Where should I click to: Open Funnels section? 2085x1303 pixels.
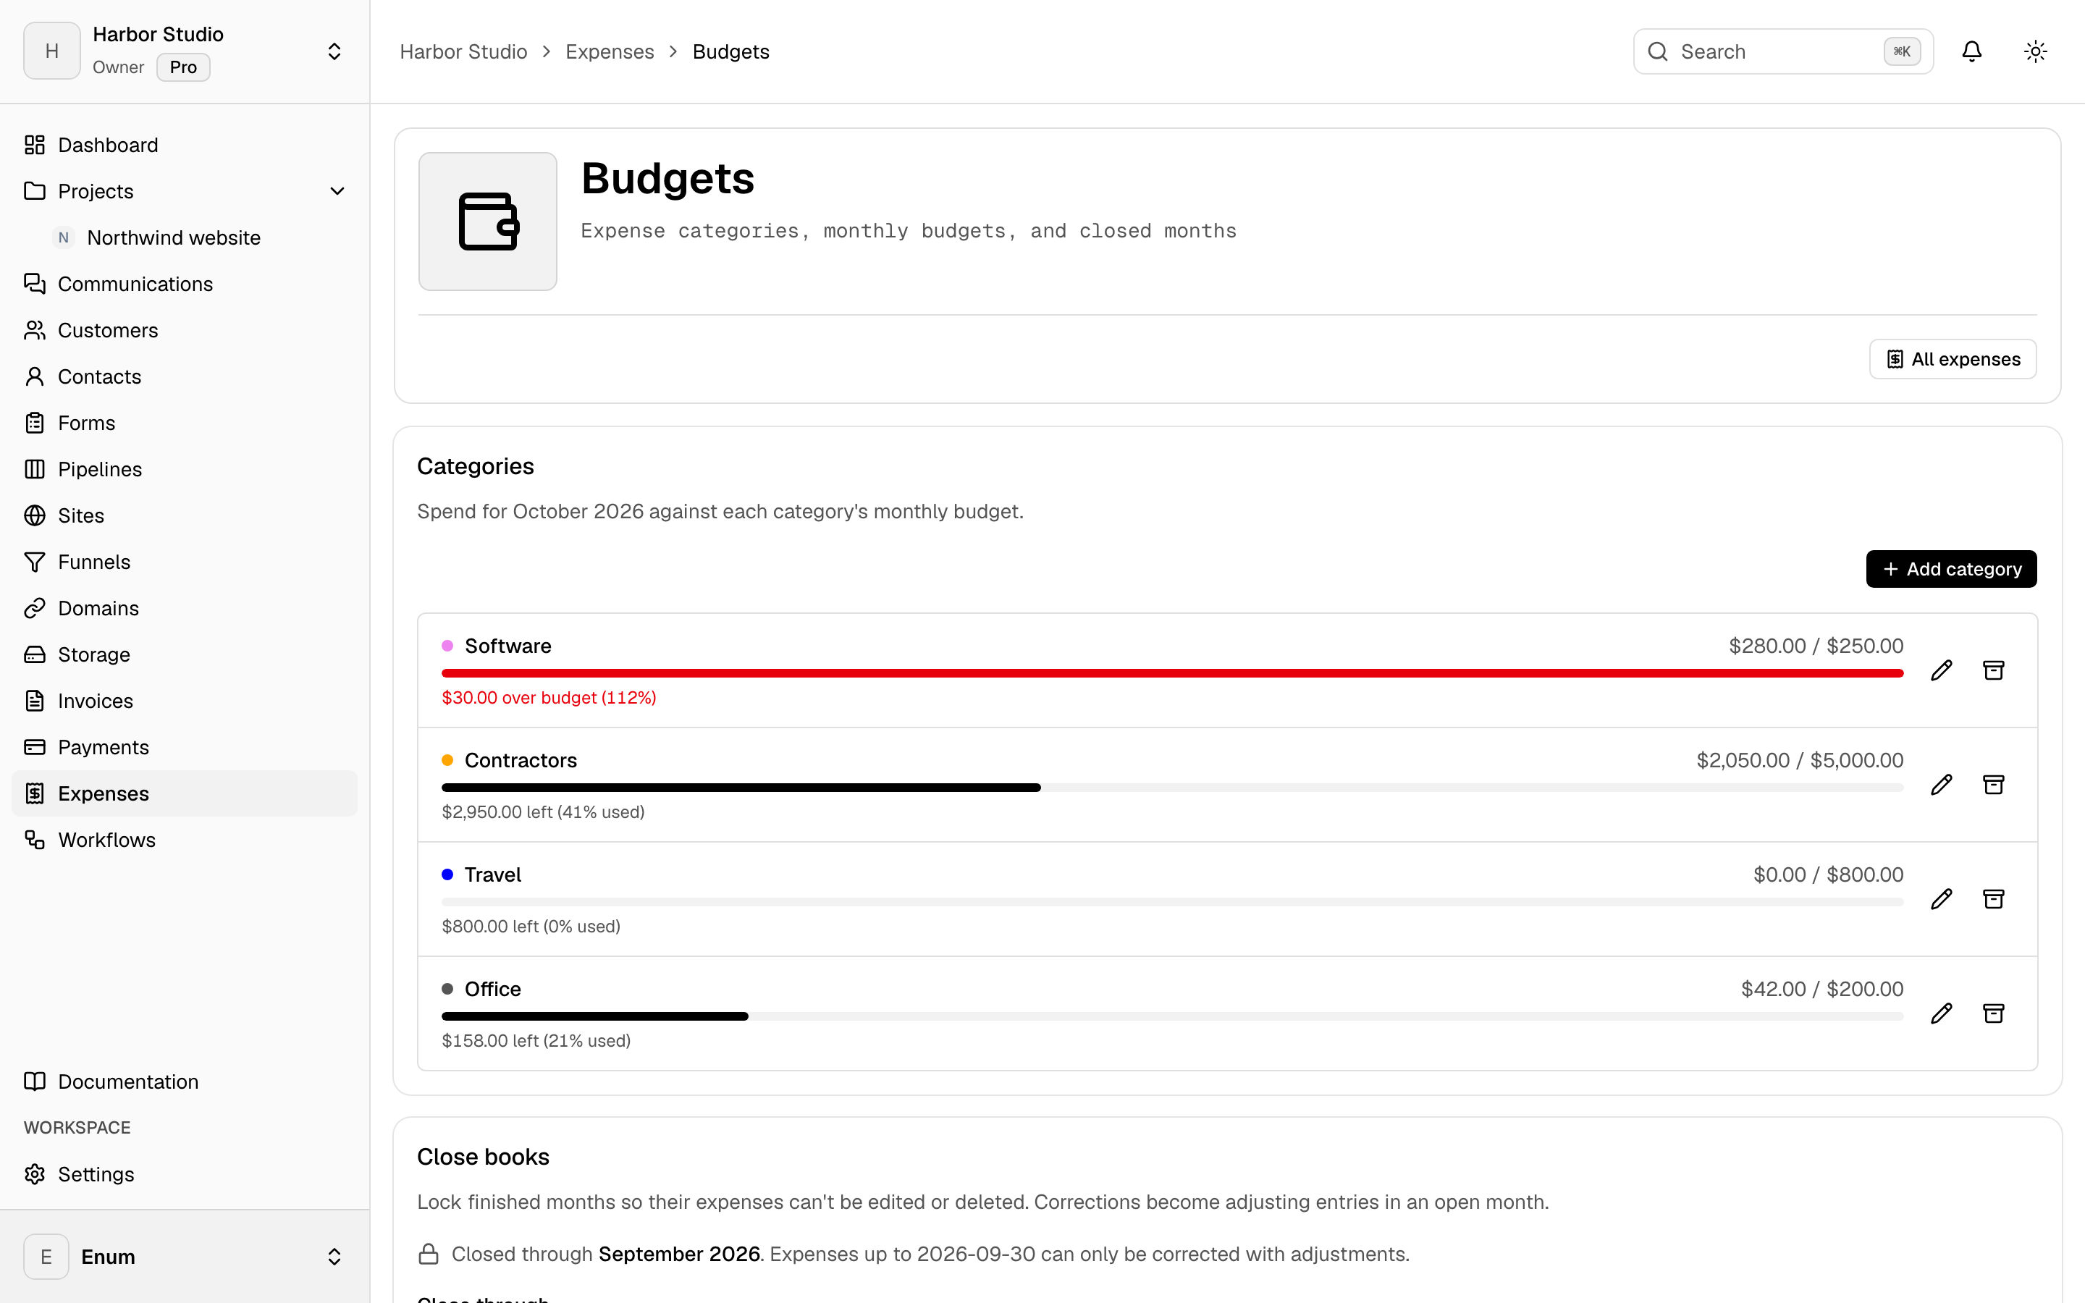click(x=185, y=562)
